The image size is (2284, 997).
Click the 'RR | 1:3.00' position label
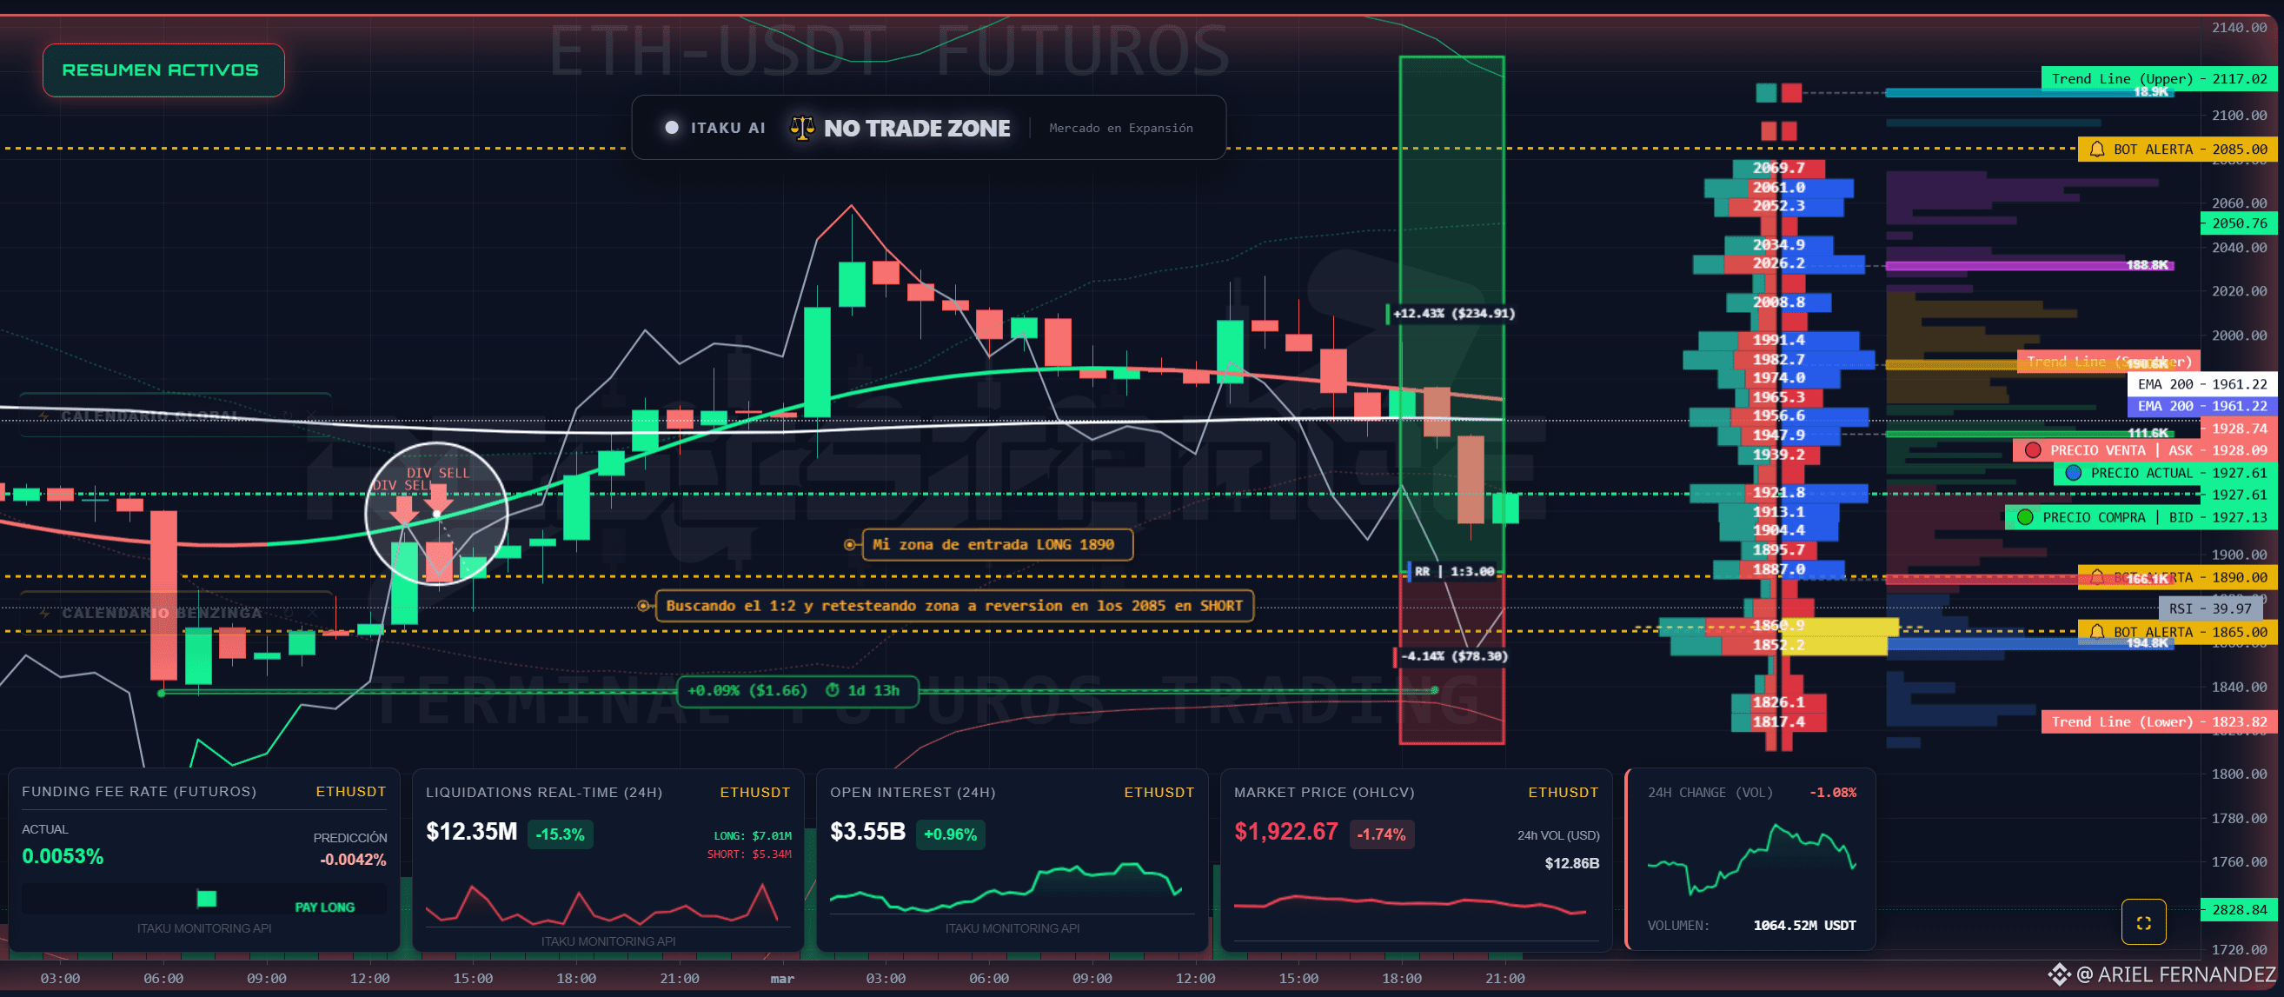[x=1452, y=571]
